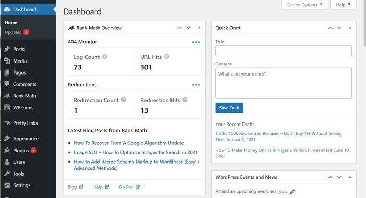Click the Tools wrench icon
The height and width of the screenshot is (198, 366).
coord(7,174)
